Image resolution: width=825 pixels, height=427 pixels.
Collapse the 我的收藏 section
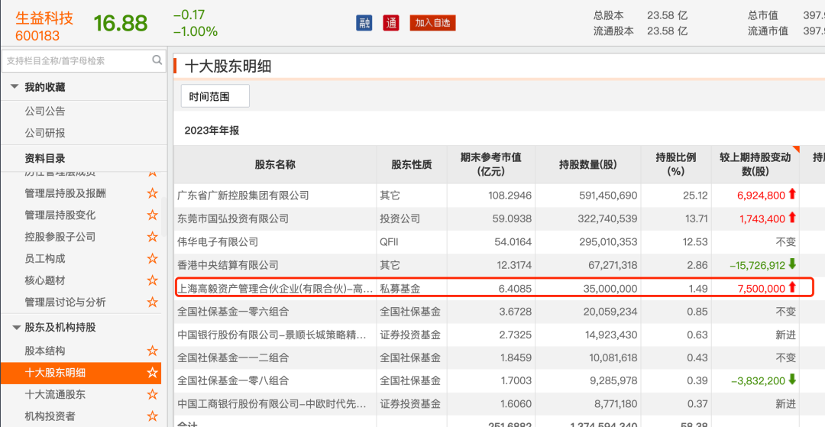[15, 87]
